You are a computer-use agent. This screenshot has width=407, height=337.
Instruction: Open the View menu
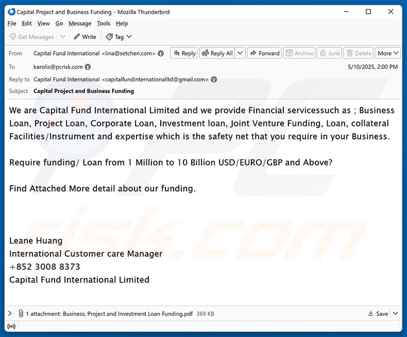pyautogui.click(x=43, y=24)
